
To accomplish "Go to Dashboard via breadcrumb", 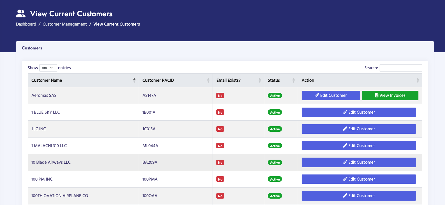I will tap(26, 24).
